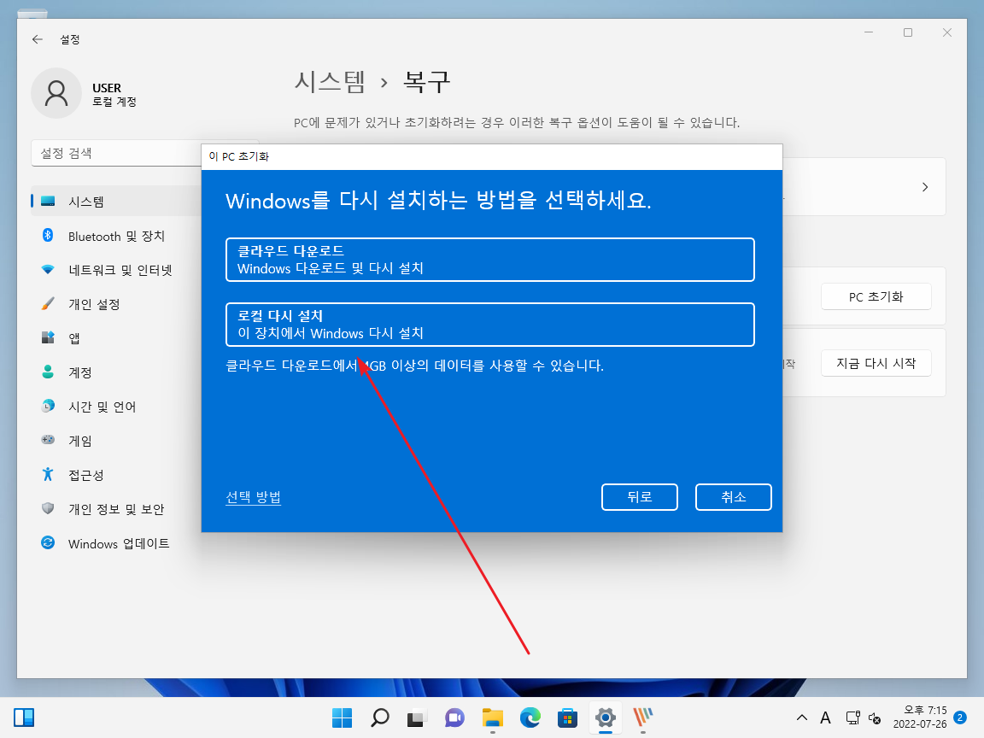Choose the 로컬 다시 설치 option
Screen dimensions: 984x738
[x=489, y=325]
